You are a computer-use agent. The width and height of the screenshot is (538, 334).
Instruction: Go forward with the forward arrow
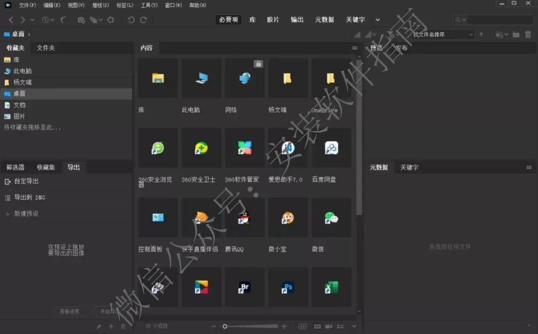[x=22, y=20]
